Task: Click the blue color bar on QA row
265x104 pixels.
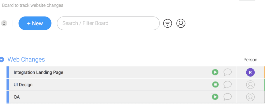Action: click(8, 97)
